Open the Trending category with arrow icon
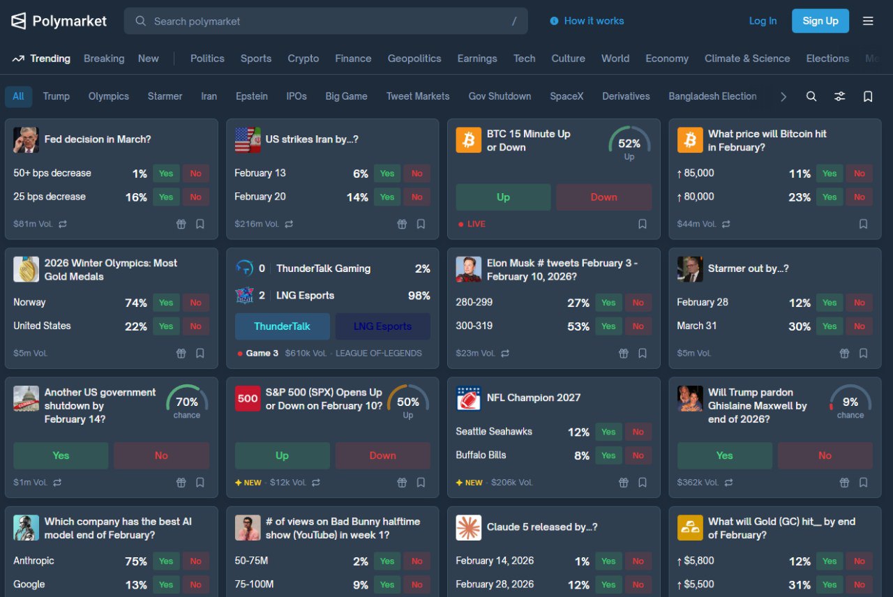893x597 pixels. (41, 59)
